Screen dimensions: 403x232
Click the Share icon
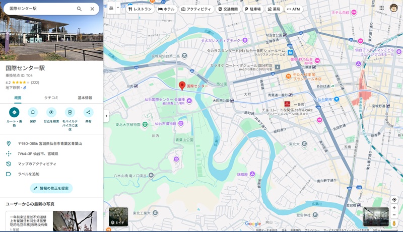89,112
